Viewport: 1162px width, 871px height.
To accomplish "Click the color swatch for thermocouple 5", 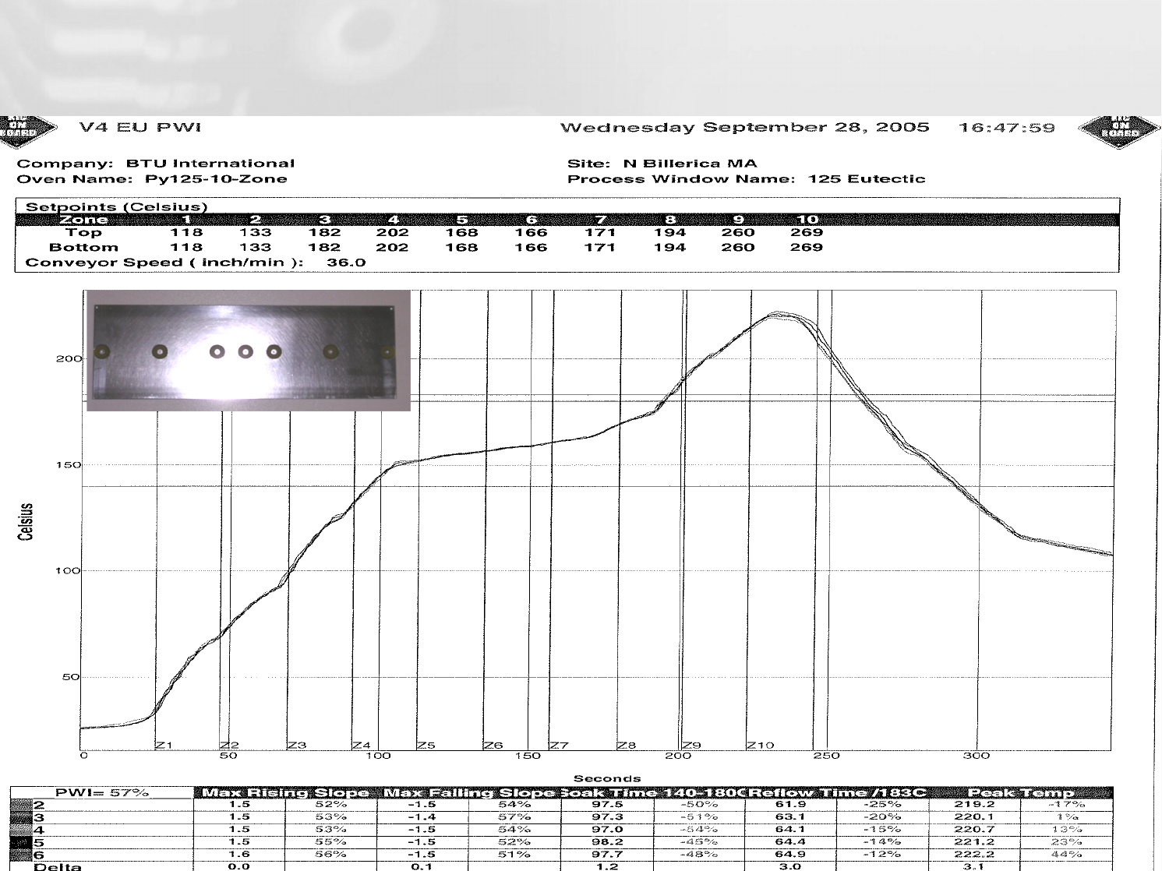I will [x=21, y=842].
